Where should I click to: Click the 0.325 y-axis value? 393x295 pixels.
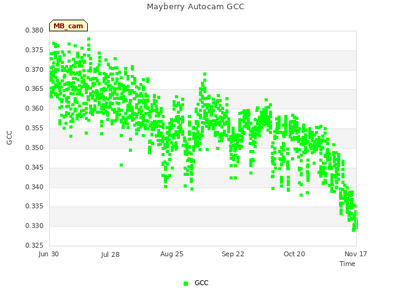(x=34, y=246)
